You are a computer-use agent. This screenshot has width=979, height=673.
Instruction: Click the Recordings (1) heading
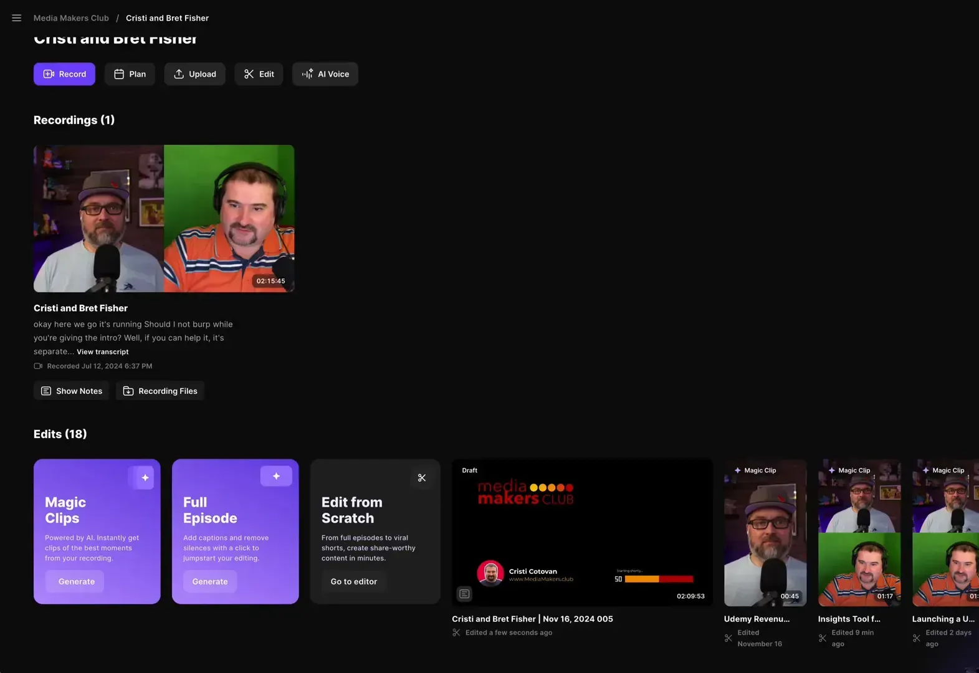pos(74,120)
